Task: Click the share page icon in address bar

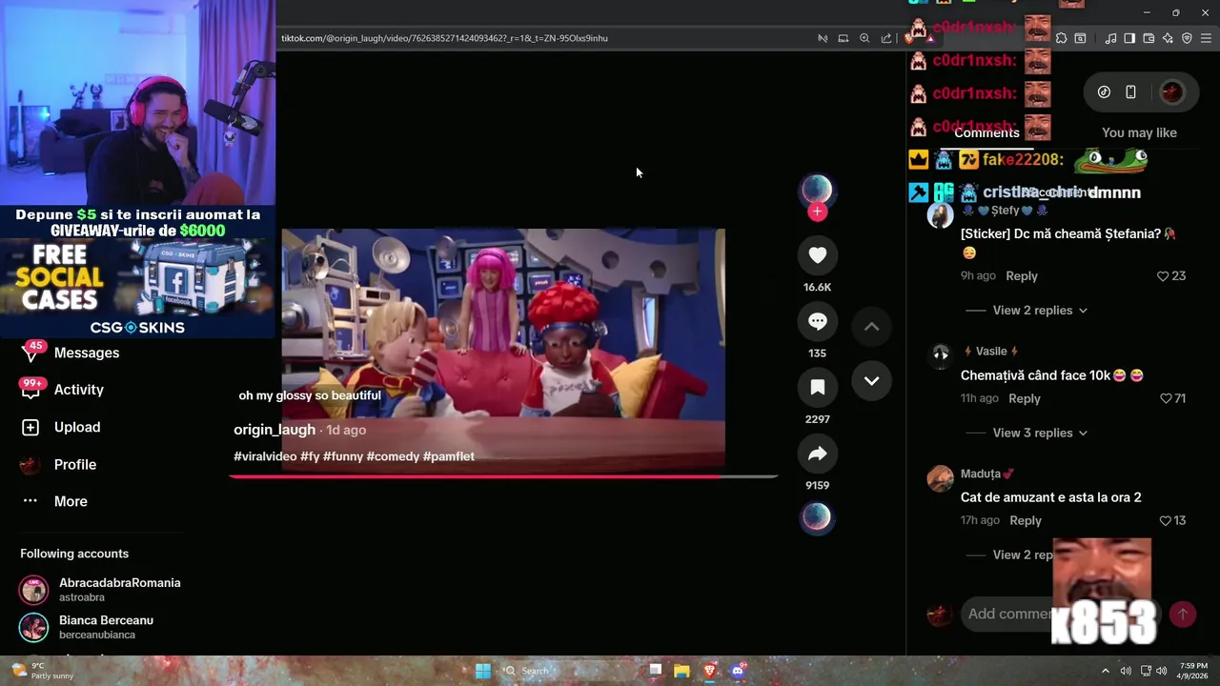Action: click(886, 38)
